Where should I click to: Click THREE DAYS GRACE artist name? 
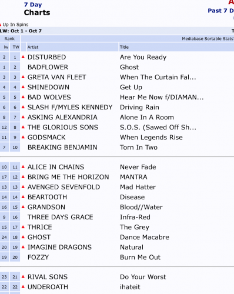61,217
